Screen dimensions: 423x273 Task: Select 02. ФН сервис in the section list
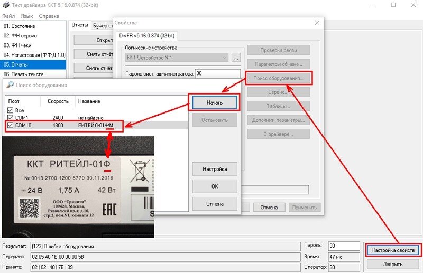tap(20, 36)
